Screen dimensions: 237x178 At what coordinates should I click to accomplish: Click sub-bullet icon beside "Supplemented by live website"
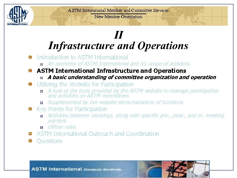tap(41, 103)
